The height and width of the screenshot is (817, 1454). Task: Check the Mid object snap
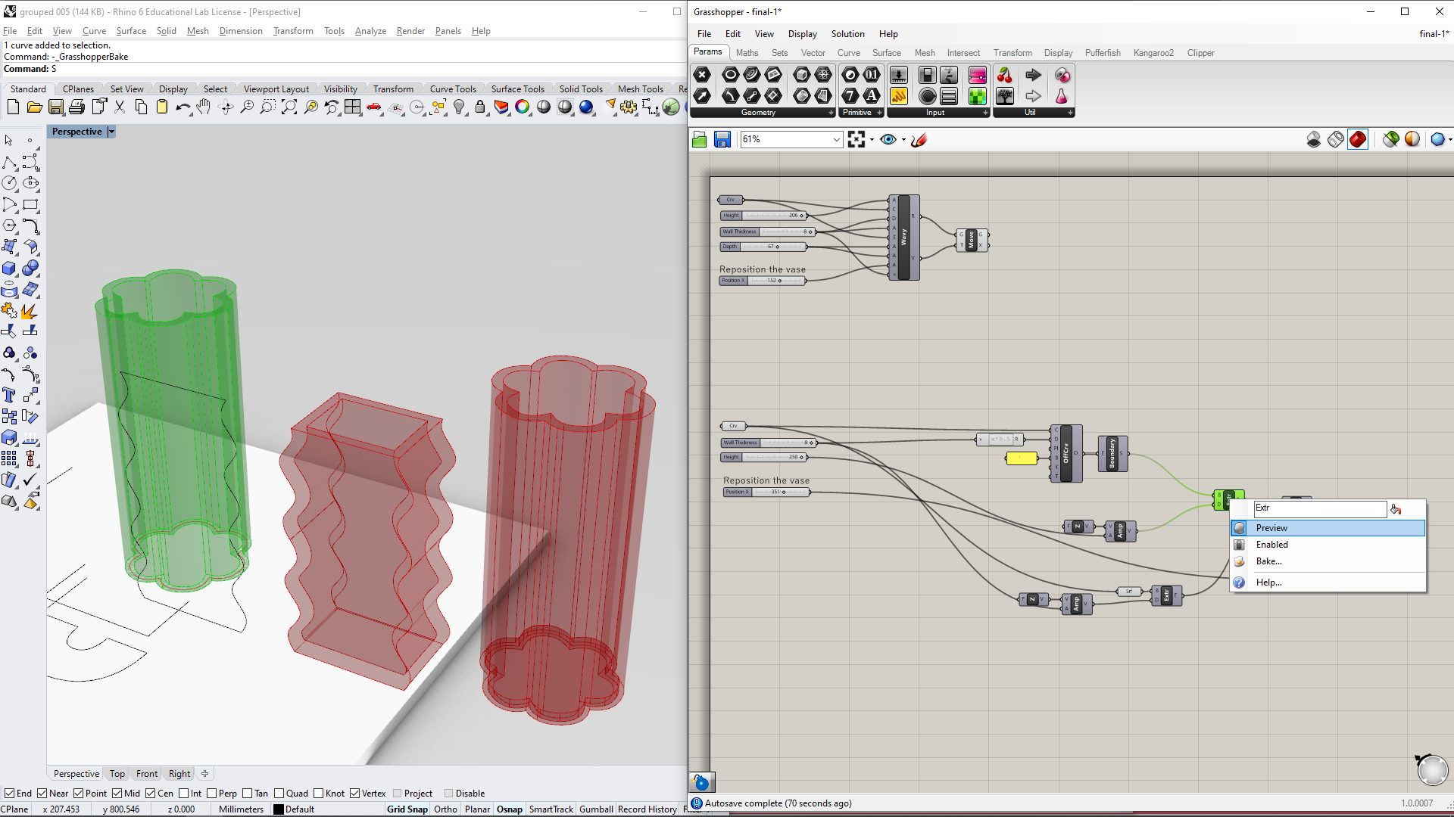(118, 793)
